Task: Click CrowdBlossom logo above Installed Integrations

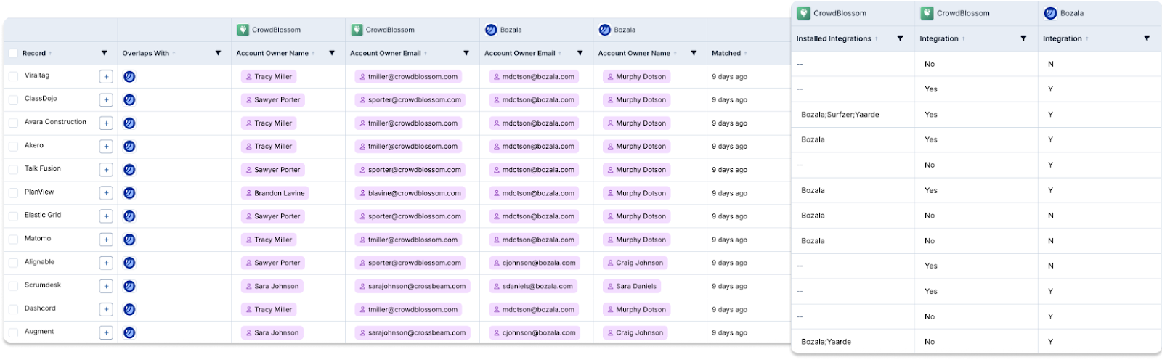Action: [804, 13]
